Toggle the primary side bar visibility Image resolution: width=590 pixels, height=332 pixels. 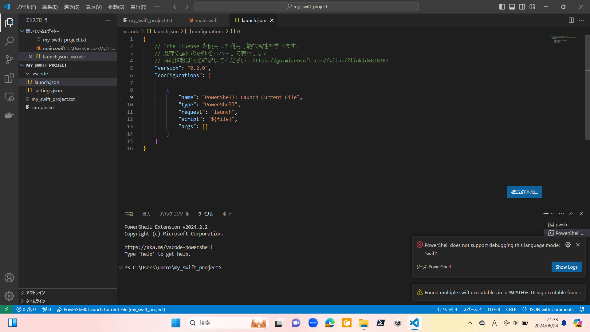click(x=502, y=7)
